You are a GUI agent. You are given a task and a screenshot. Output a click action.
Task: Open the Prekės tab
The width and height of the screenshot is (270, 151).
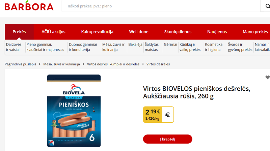pos(19,32)
